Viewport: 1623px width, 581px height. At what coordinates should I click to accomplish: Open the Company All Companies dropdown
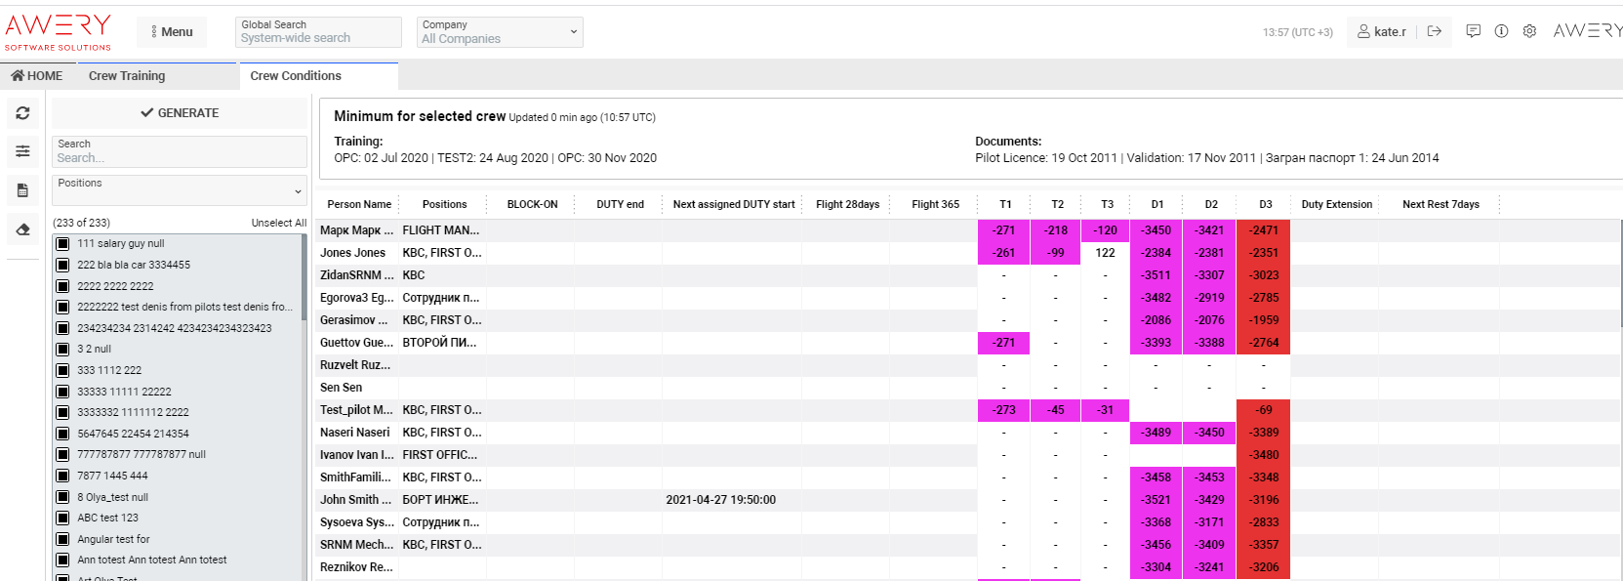(500, 32)
